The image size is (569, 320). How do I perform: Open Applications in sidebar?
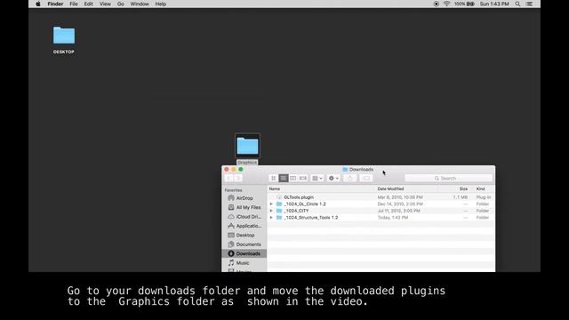click(244, 226)
